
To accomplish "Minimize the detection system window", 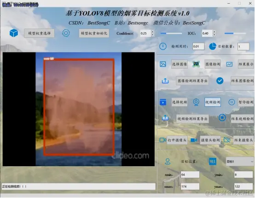I will [229, 3].
